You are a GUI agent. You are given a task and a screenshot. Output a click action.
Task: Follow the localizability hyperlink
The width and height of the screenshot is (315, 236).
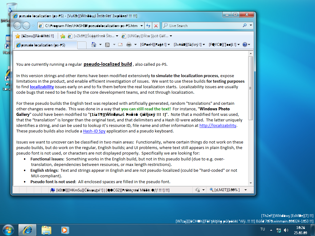click(x=42, y=87)
